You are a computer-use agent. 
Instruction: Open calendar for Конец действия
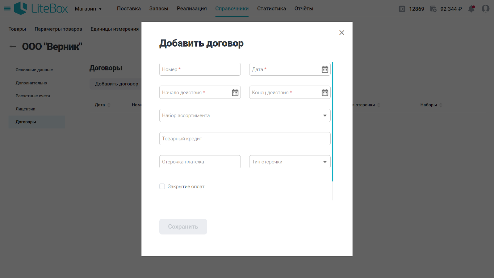(325, 93)
